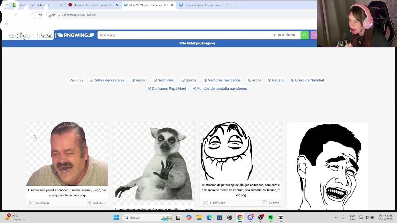This screenshot has height=223, width=397.
Task: Open the Fondos de pantalla navideños tag
Action: click(220, 89)
